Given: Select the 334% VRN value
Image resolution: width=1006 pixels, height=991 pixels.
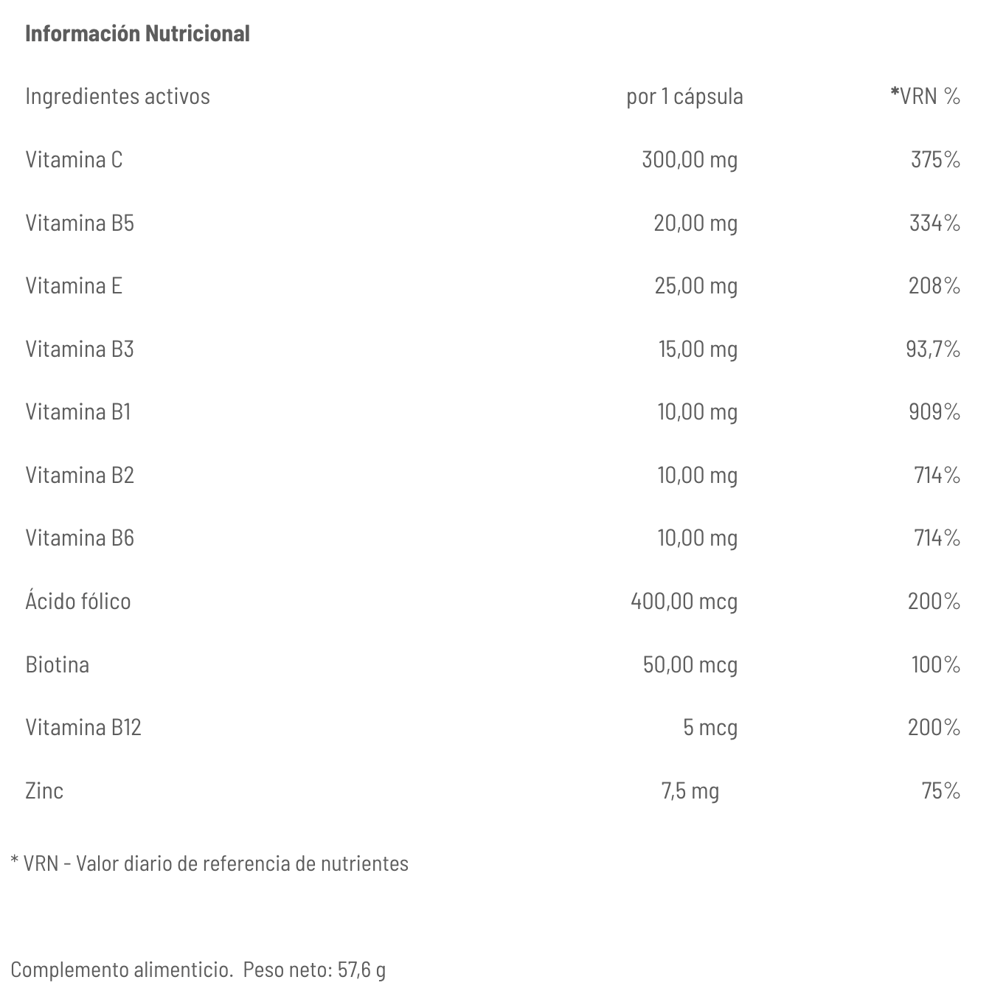Looking at the screenshot, I should point(934,223).
